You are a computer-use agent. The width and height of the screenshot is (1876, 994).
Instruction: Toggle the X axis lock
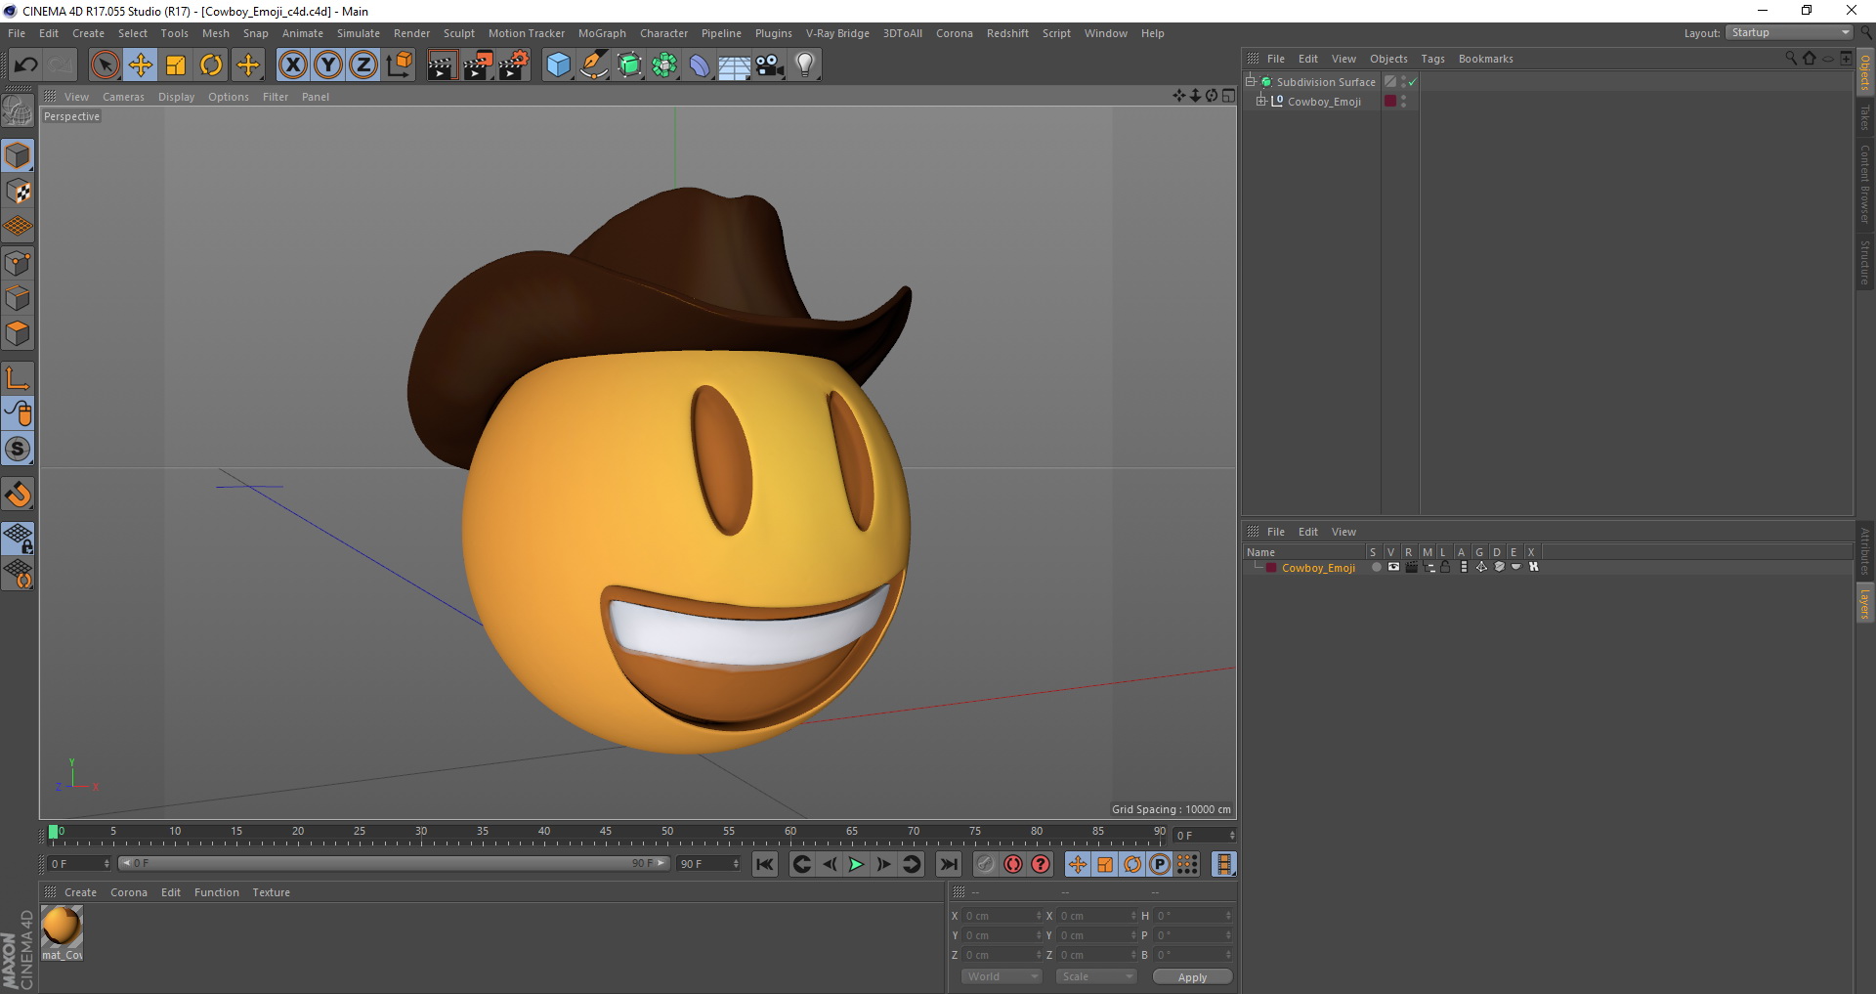point(293,65)
